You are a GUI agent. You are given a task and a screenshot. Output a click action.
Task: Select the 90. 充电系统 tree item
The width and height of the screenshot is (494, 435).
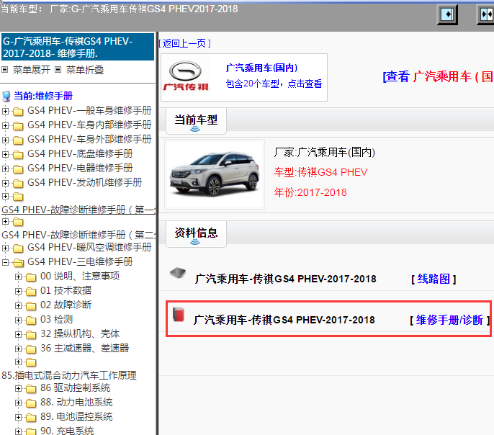pyautogui.click(x=67, y=431)
